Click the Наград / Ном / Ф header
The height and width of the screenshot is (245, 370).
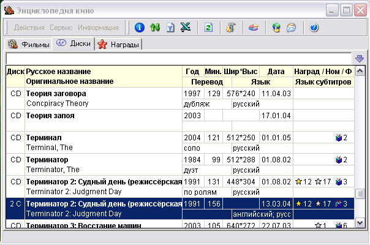[323, 71]
